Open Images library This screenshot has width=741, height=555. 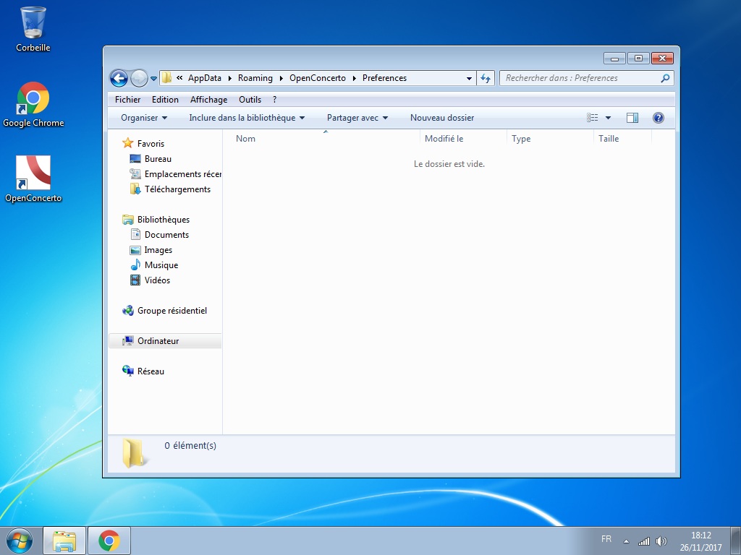pyautogui.click(x=158, y=250)
